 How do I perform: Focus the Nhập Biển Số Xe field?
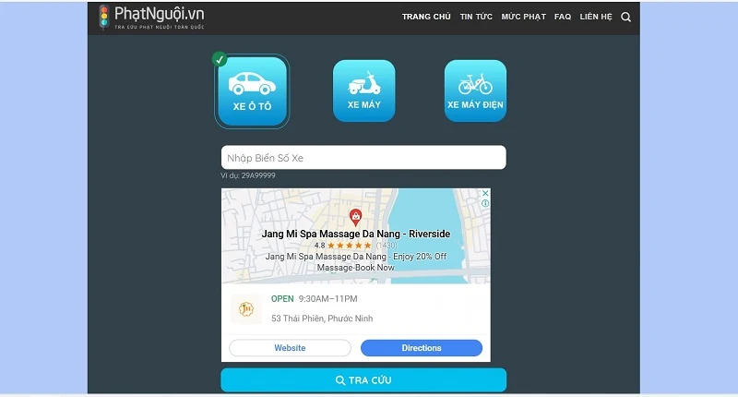[363, 157]
